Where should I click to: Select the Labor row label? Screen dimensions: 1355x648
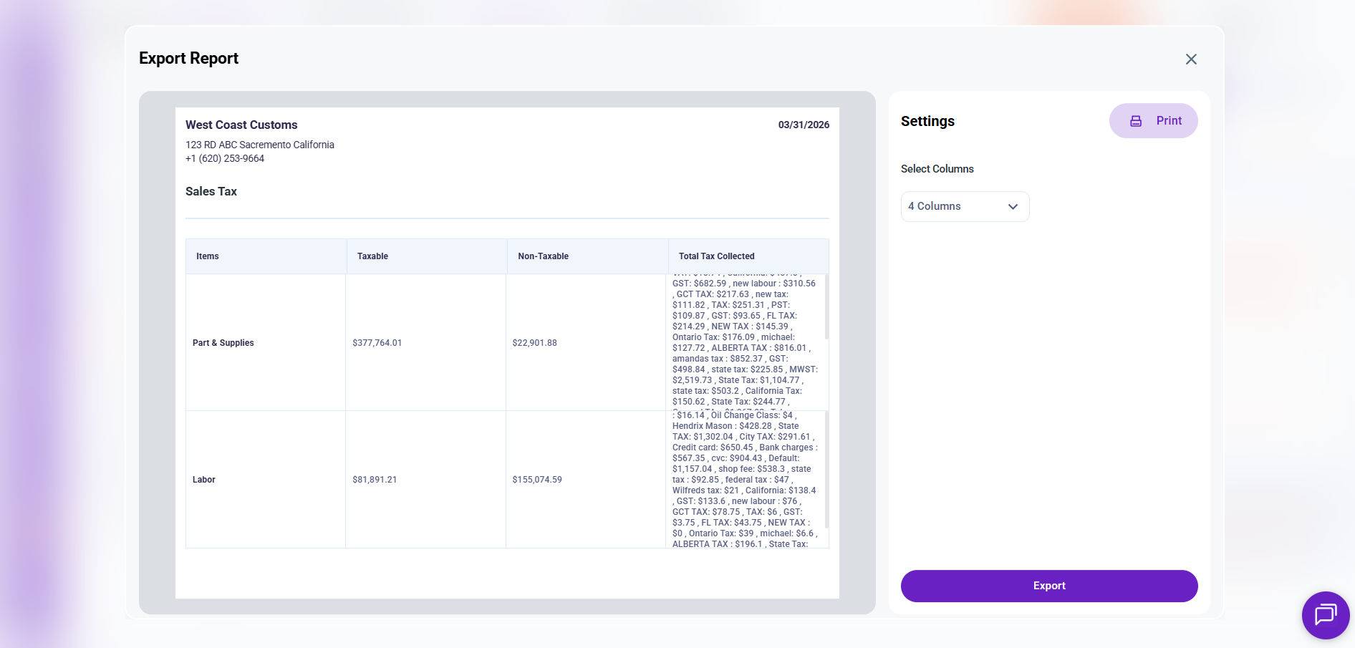click(204, 480)
